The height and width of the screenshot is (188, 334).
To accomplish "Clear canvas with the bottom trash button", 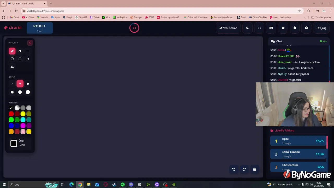I will pos(255,169).
